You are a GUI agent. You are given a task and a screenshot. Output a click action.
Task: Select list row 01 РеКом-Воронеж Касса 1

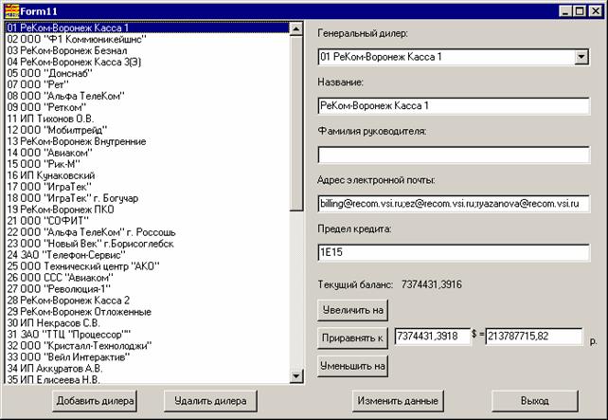tap(148, 27)
